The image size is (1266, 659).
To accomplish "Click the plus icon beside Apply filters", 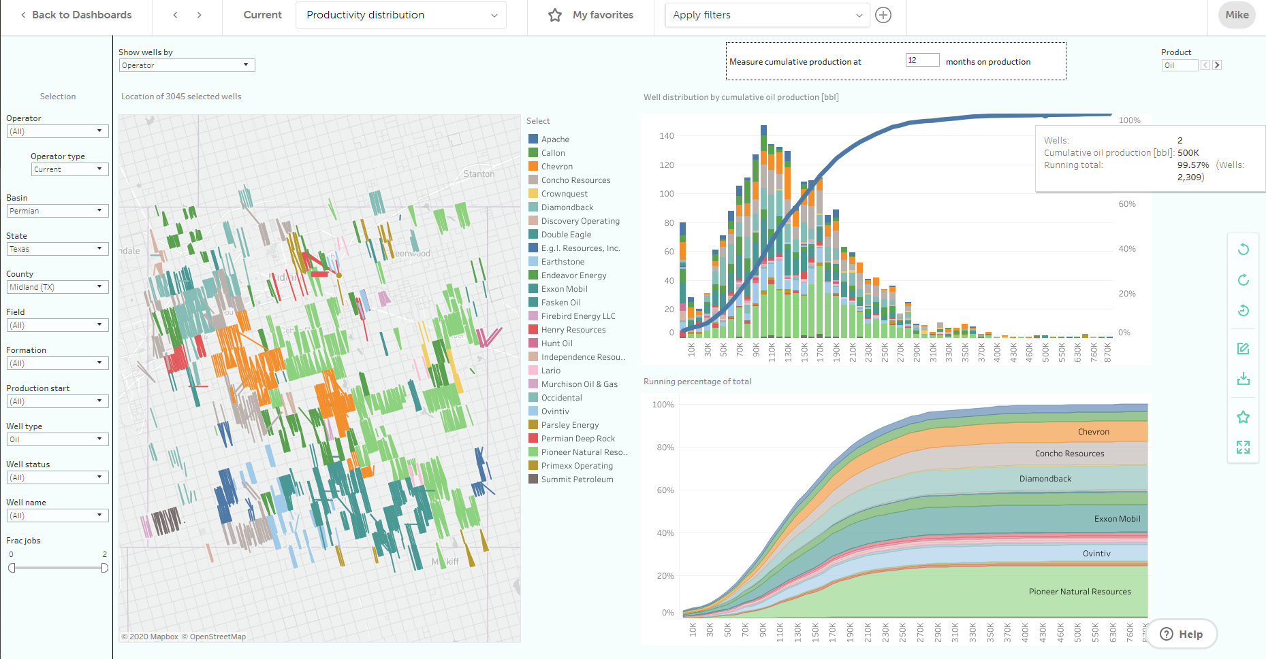I will tap(883, 15).
